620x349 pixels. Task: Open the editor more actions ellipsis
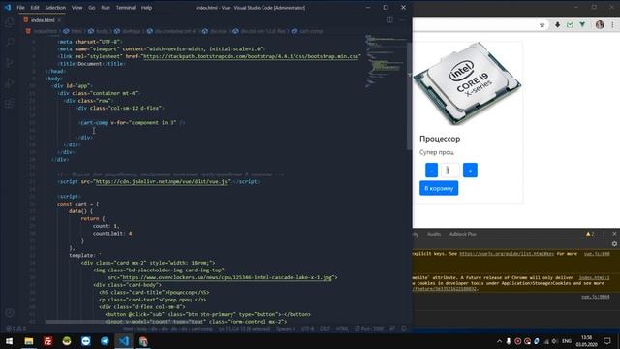(402, 19)
